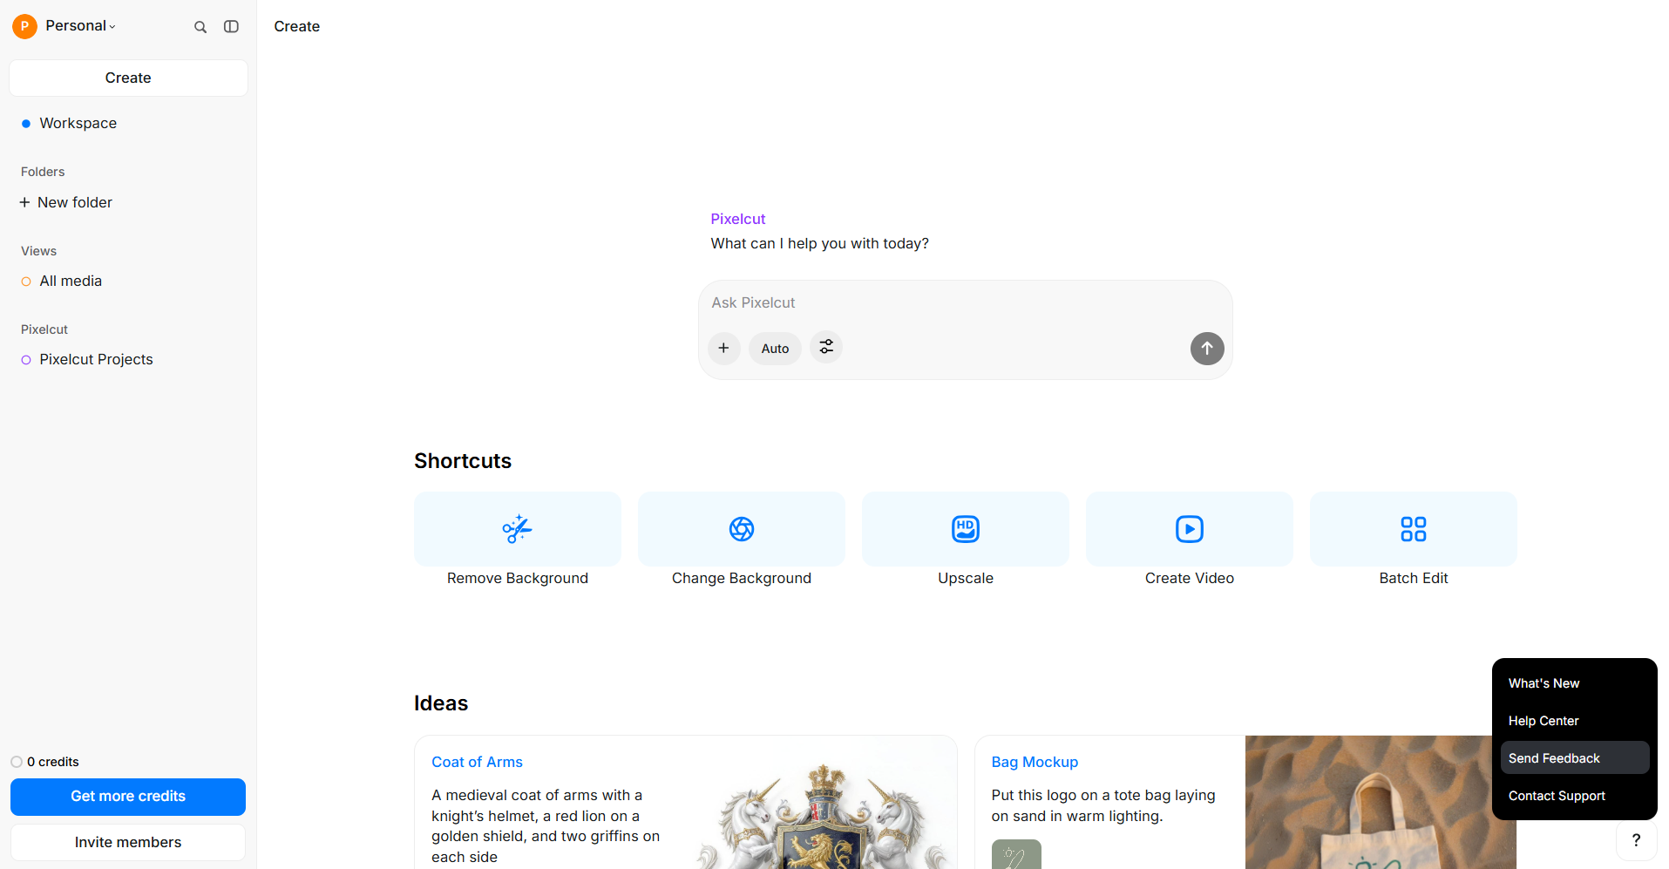The image size is (1669, 869).
Task: Select the Change Background shortcut icon
Action: pos(742,529)
